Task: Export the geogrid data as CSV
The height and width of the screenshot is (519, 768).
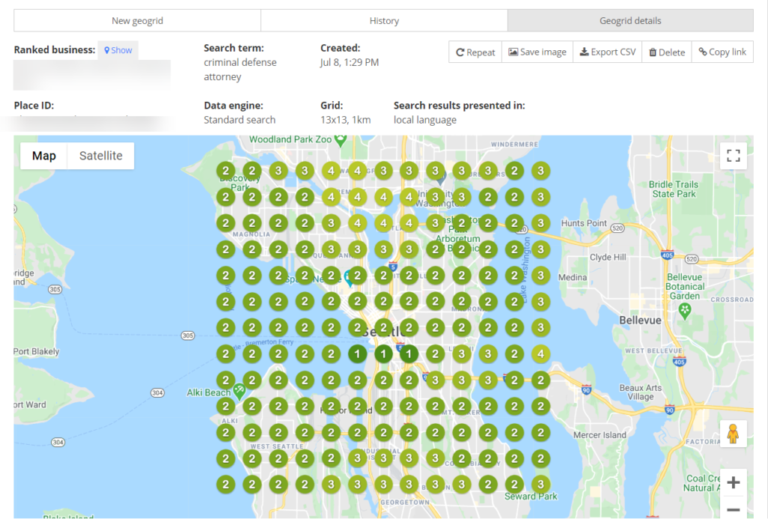Action: pos(607,52)
